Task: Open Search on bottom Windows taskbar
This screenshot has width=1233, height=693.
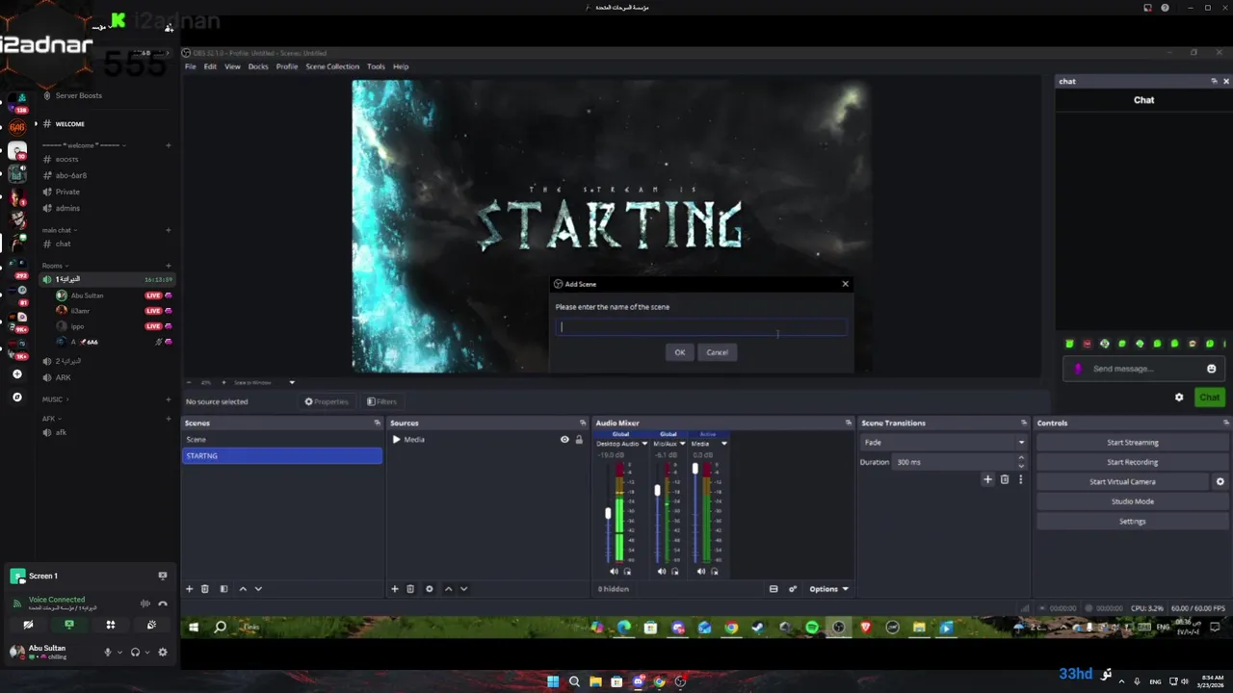Action: tap(574, 681)
